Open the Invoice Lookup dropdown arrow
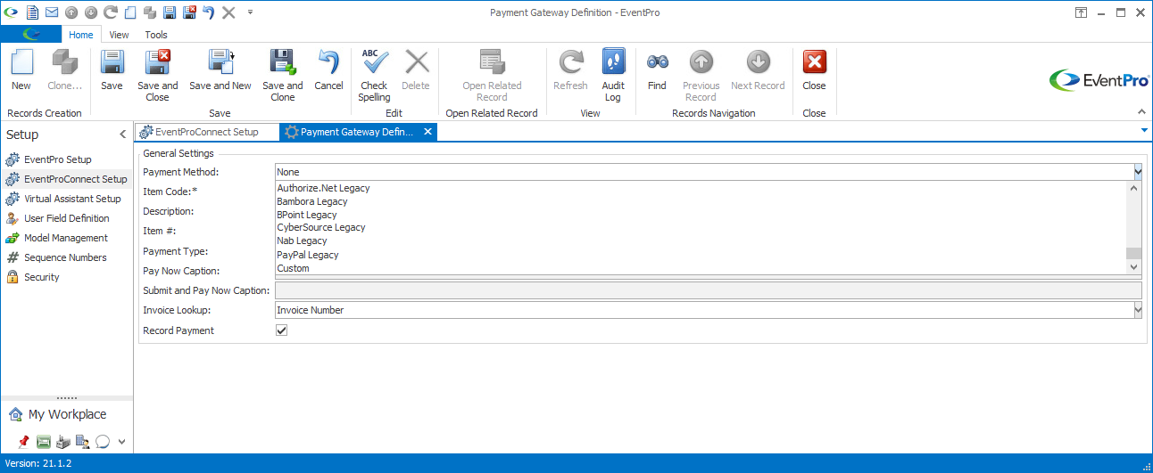This screenshot has width=1153, height=473. (1138, 310)
